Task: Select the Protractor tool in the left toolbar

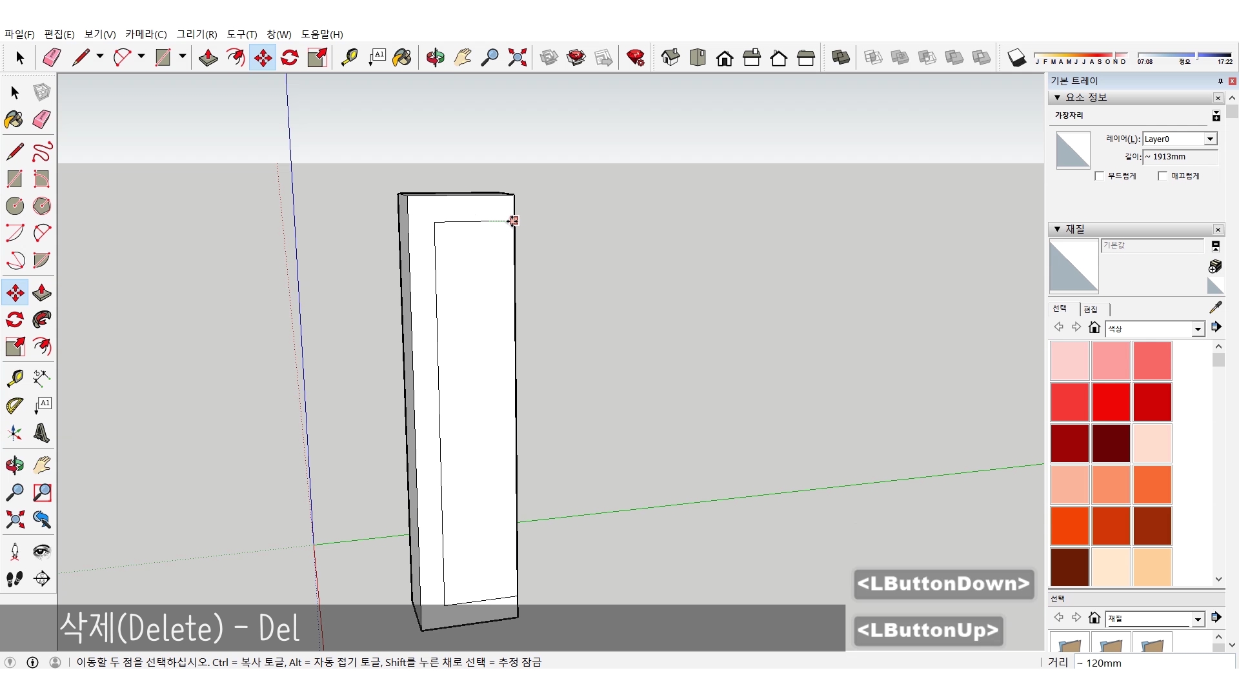Action: [14, 405]
